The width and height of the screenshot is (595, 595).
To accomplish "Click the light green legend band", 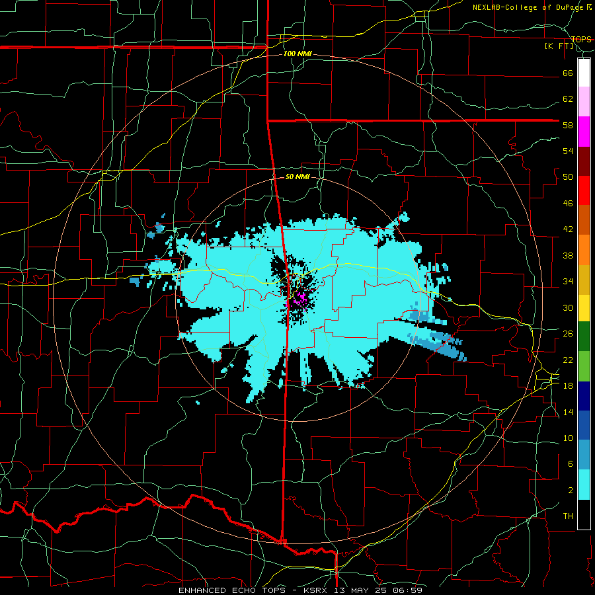I will click(584, 366).
